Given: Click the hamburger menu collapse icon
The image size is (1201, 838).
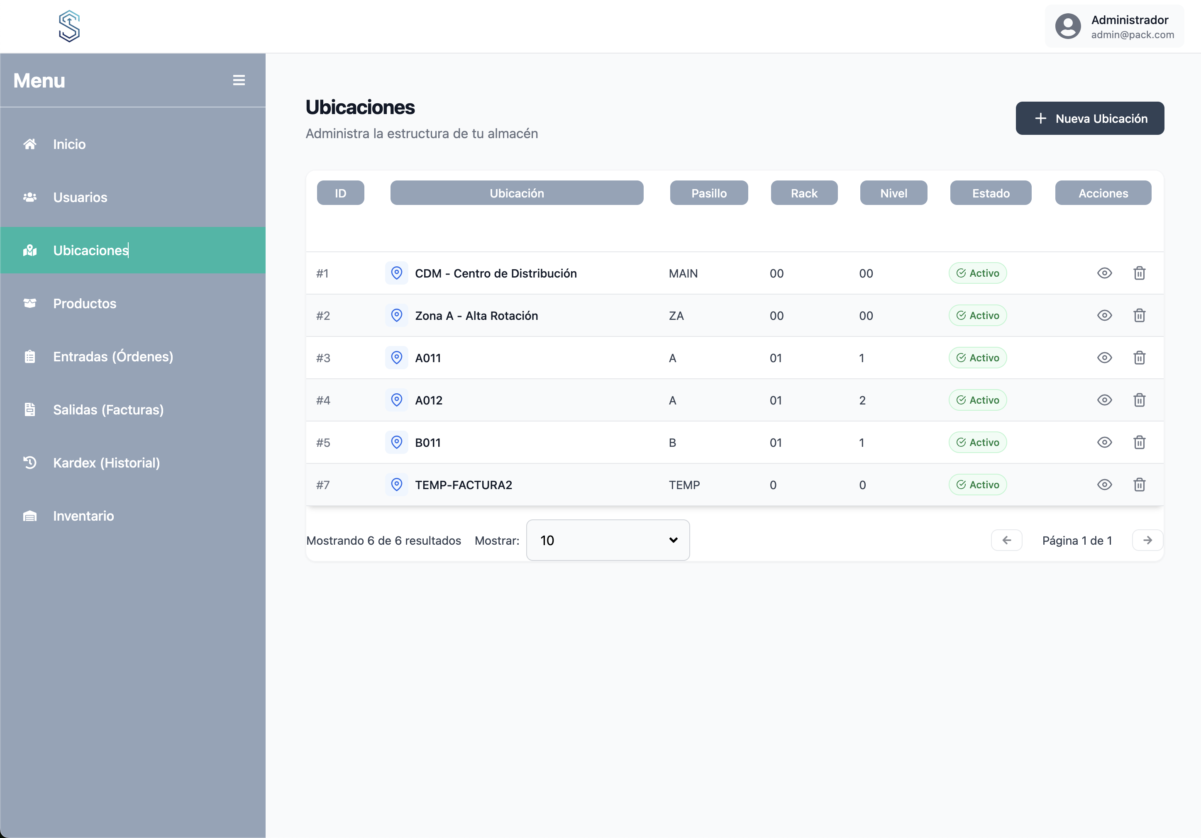Looking at the screenshot, I should (x=239, y=80).
